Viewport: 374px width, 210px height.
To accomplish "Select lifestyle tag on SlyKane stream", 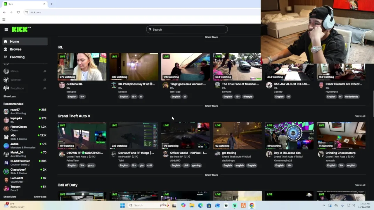I will (248, 97).
